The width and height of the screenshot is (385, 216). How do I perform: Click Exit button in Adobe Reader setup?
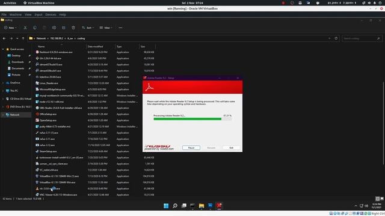point(231,148)
